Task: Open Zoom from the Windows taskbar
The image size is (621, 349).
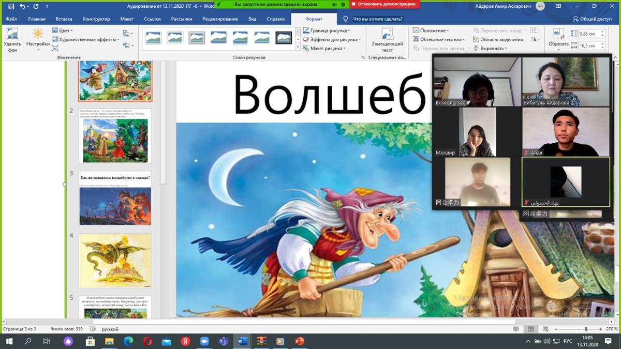Action: tap(204, 341)
